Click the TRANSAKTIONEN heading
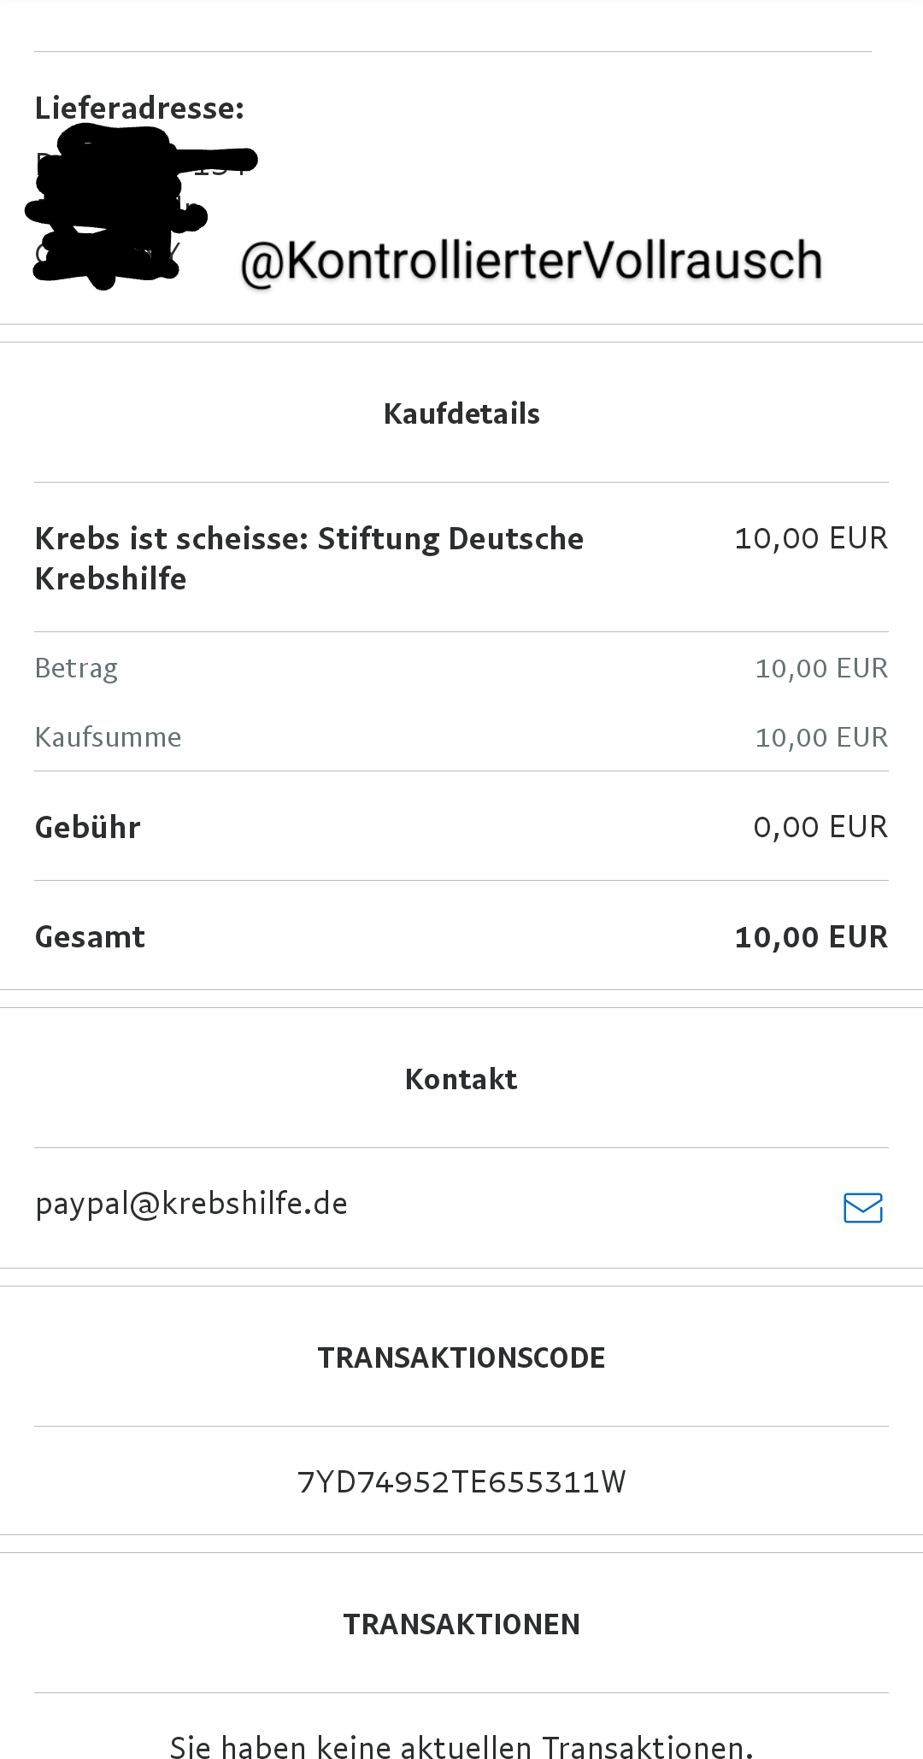The image size is (923, 1759). [x=461, y=1624]
